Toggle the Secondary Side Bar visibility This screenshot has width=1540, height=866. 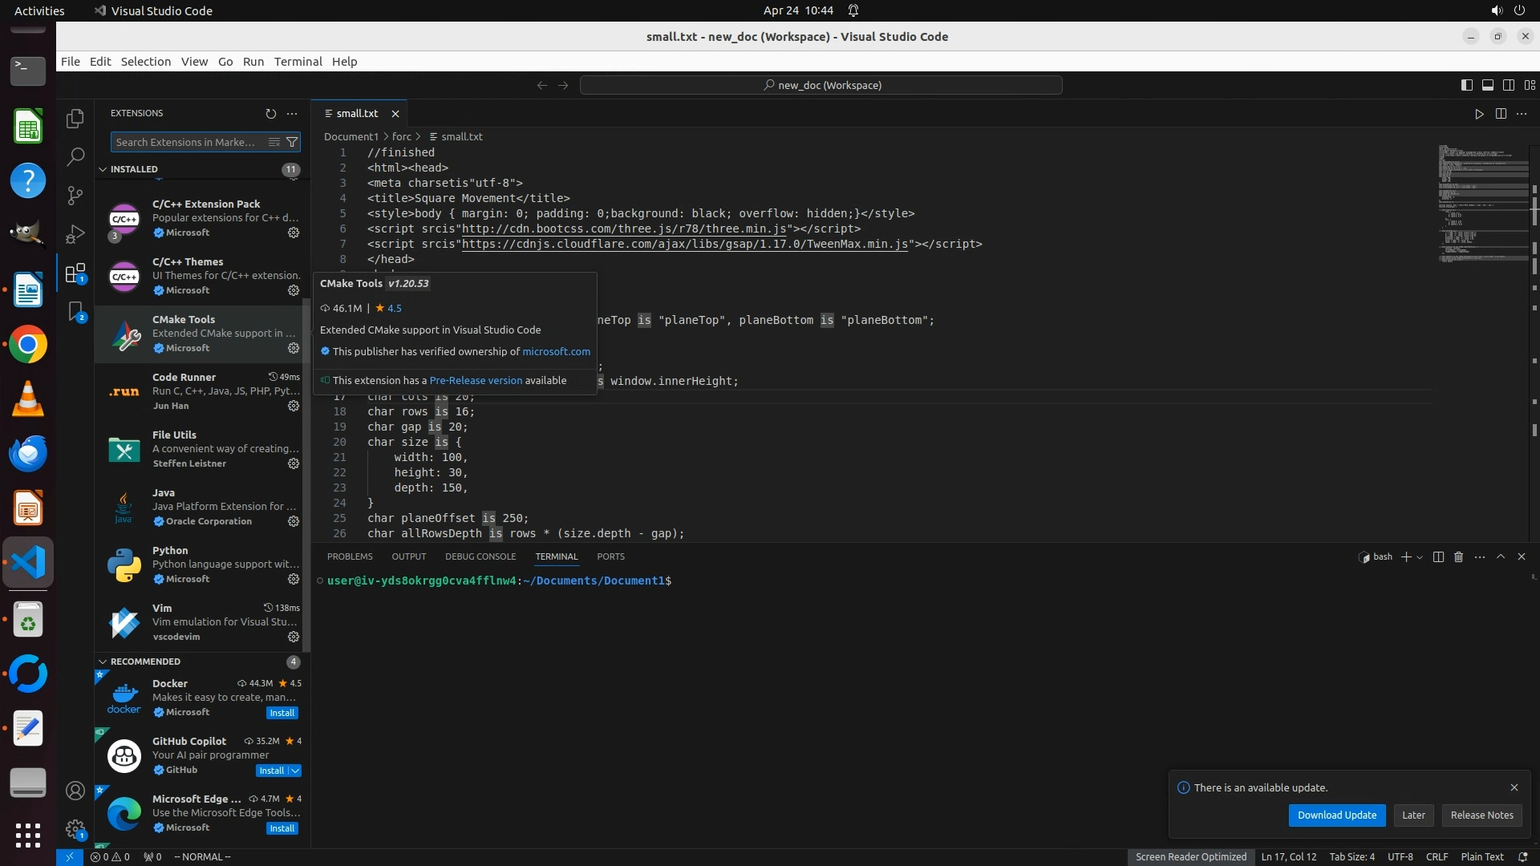click(x=1509, y=85)
